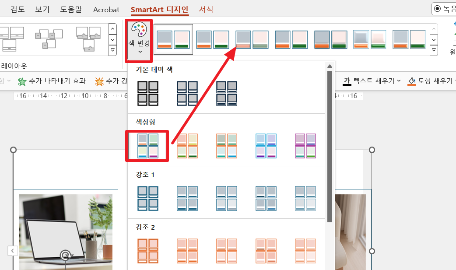Image resolution: width=456 pixels, height=270 pixels.
Task: Apply second 색상형 orange-yellow option
Action: (187, 146)
